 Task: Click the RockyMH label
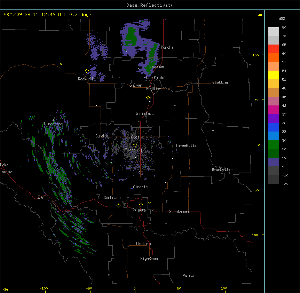click(85, 79)
